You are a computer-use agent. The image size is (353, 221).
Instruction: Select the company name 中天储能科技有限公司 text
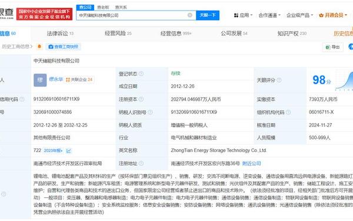tap(56, 61)
